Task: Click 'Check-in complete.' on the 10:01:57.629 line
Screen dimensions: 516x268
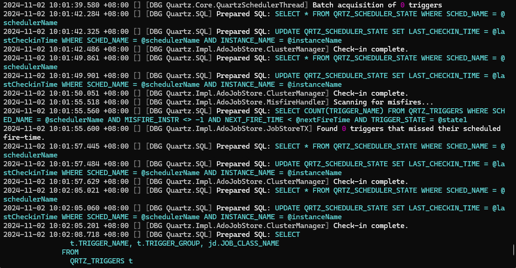Action: pos(371,182)
